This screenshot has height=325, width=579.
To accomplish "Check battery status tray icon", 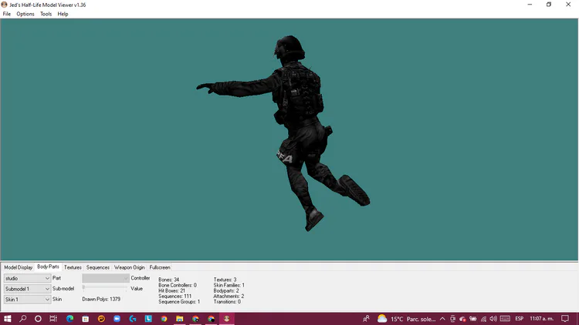I will (x=473, y=319).
